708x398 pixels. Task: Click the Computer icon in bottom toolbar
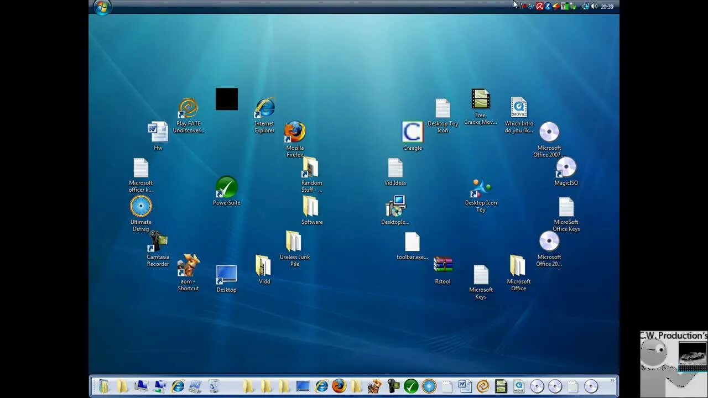(x=142, y=386)
